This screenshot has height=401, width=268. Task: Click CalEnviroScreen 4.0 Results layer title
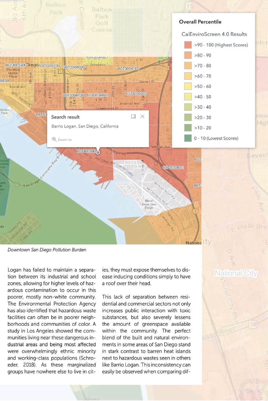click(214, 34)
